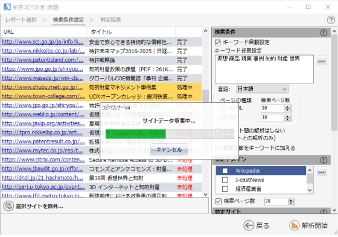
Task: Click URL list scroll-down arrow
Action: coord(205,195)
